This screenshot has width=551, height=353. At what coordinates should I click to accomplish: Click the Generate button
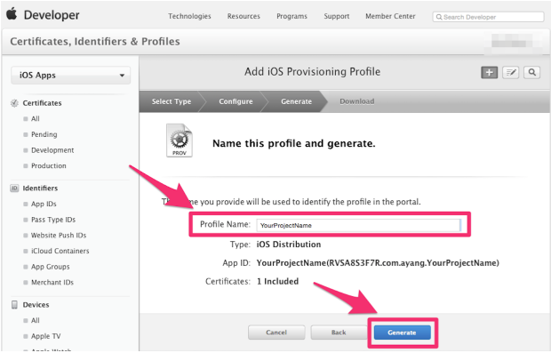tap(403, 333)
